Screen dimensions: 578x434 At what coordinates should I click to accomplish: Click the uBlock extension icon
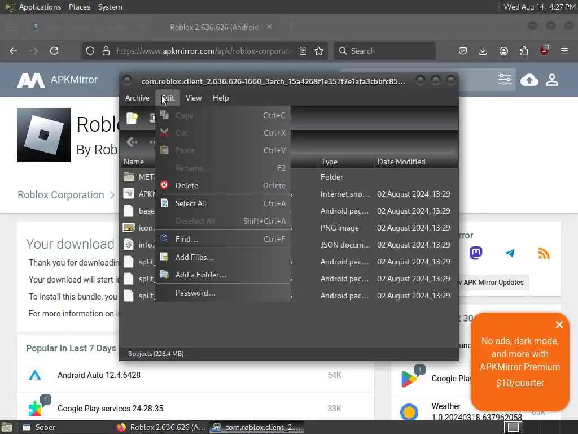coord(544,50)
